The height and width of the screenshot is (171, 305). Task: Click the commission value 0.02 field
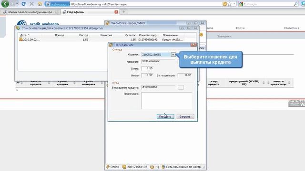point(184,75)
